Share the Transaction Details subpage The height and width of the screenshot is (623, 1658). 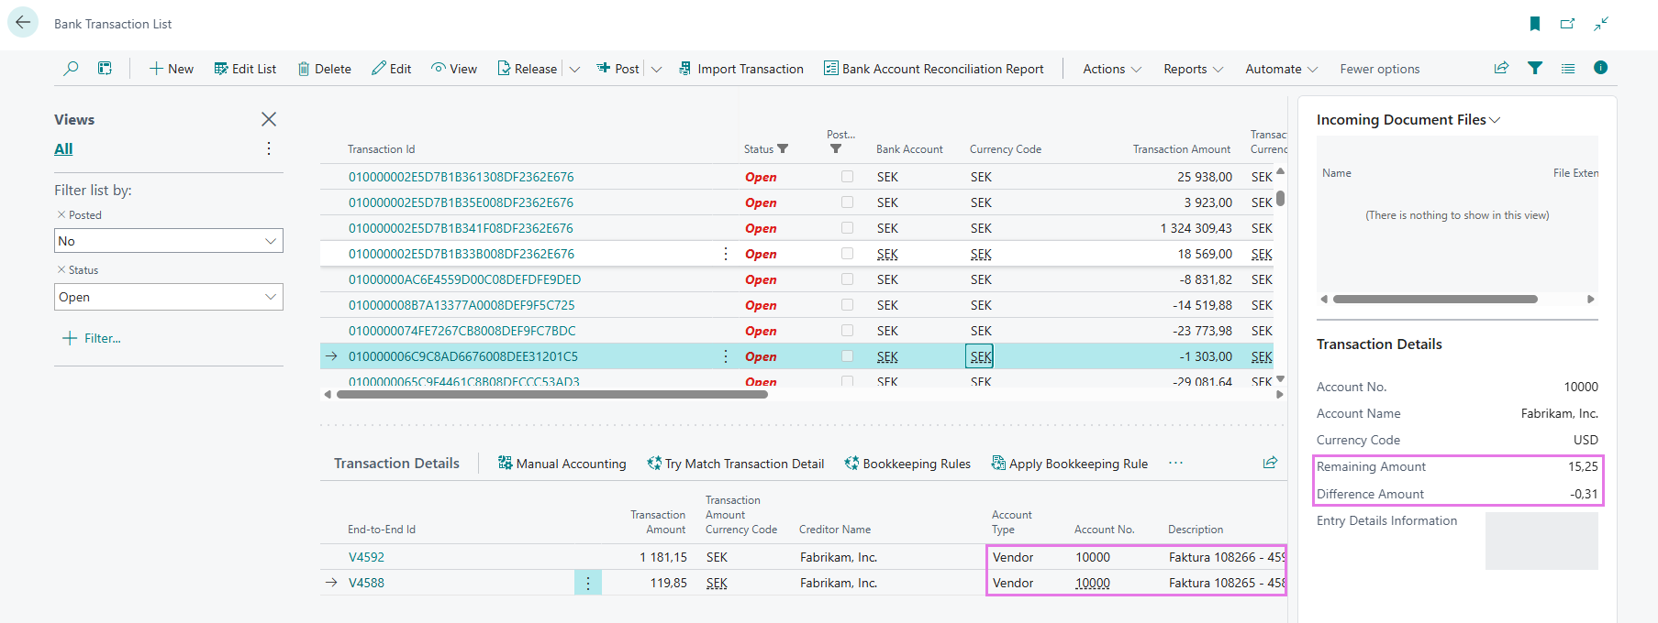1270,464
